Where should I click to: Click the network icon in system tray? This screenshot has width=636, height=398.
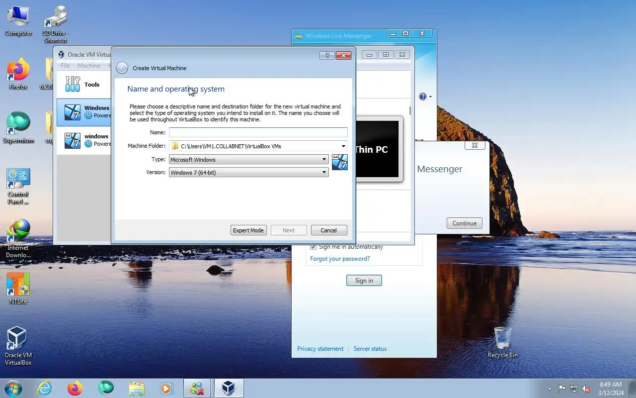click(574, 389)
